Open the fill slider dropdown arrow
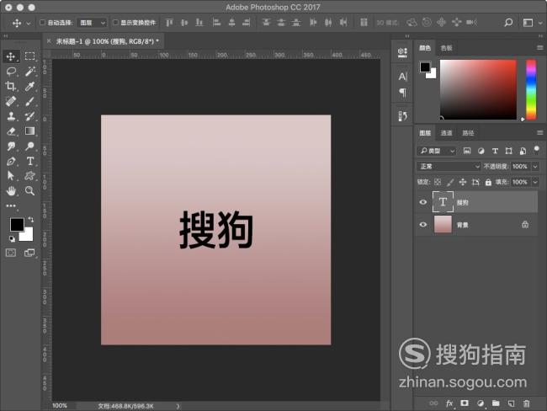Viewport: 547px width, 411px height. [535, 182]
